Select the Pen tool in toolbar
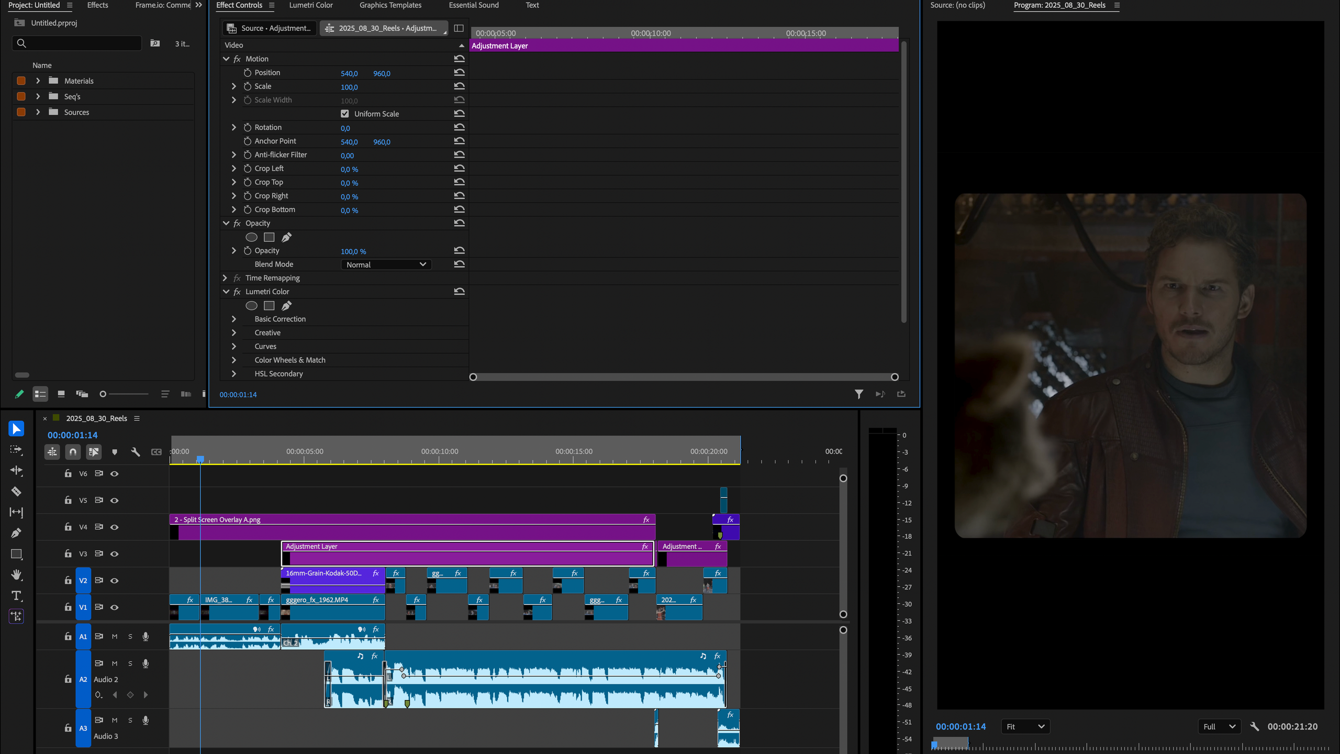 16,533
